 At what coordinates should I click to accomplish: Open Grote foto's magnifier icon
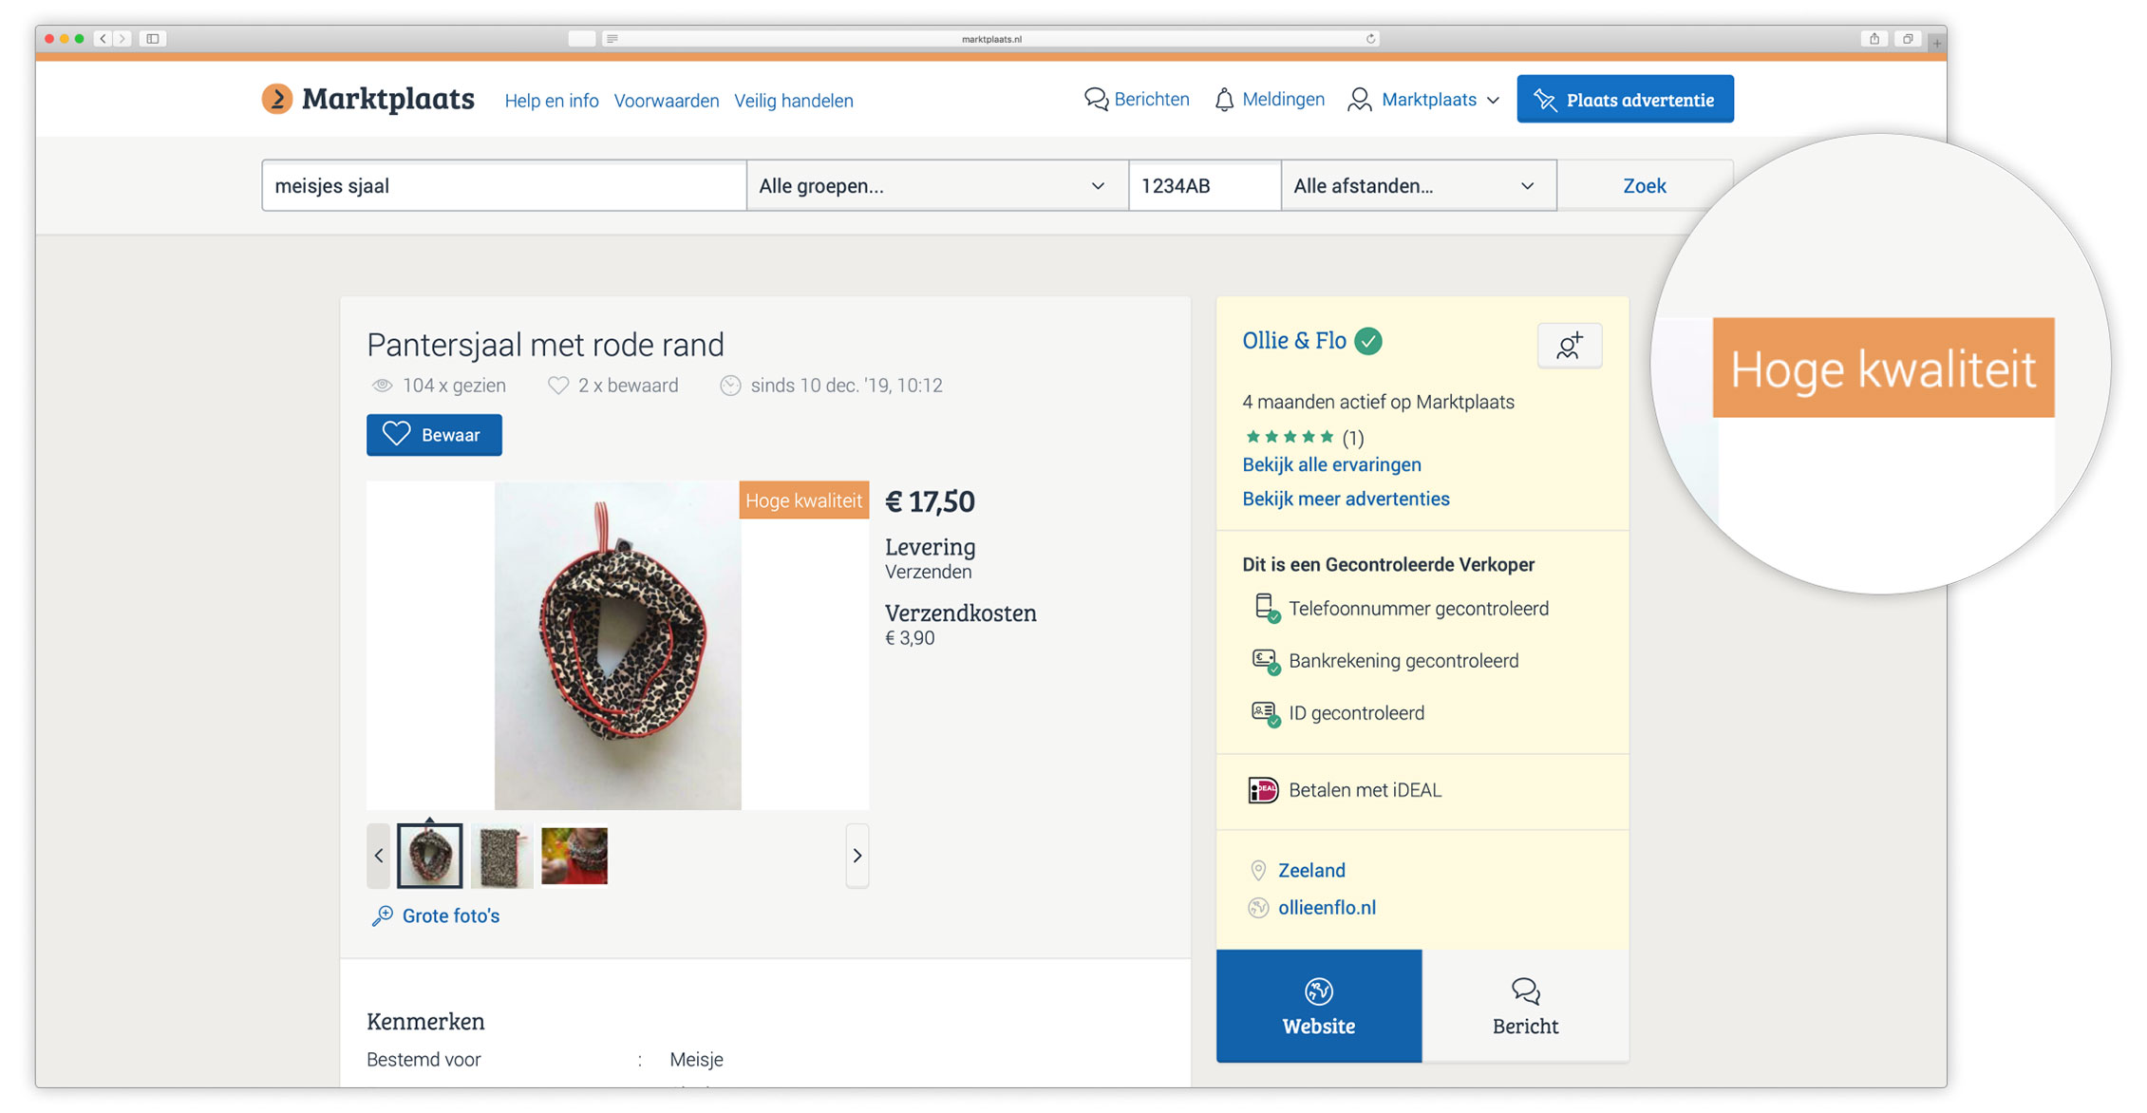[382, 915]
